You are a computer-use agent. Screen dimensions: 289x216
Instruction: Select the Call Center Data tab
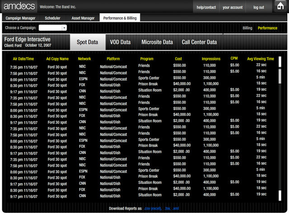(x=199, y=42)
